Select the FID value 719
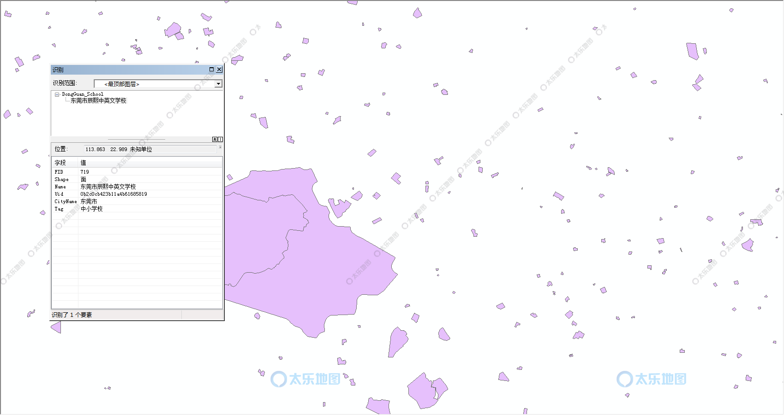 85,172
